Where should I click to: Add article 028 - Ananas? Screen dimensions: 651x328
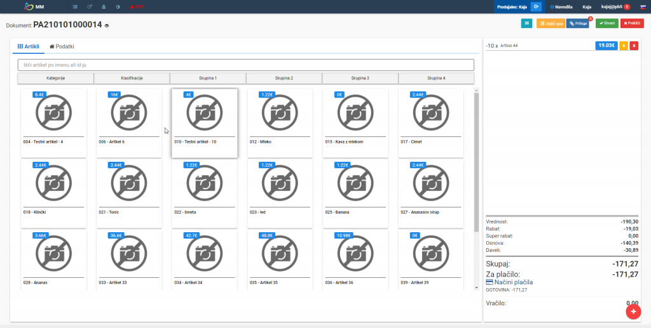53,260
